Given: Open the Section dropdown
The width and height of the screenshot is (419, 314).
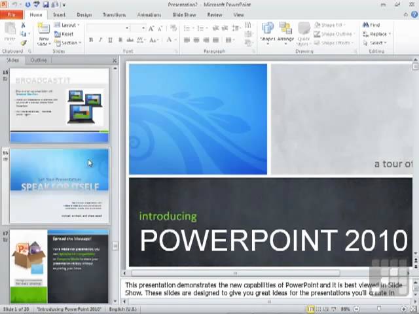Looking at the screenshot, I should (x=68, y=43).
